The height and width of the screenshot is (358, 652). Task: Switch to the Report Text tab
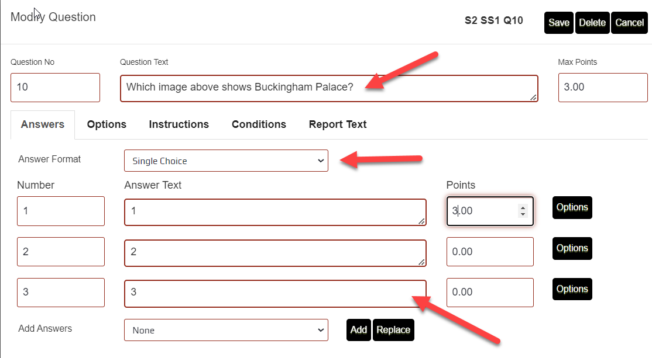click(337, 124)
